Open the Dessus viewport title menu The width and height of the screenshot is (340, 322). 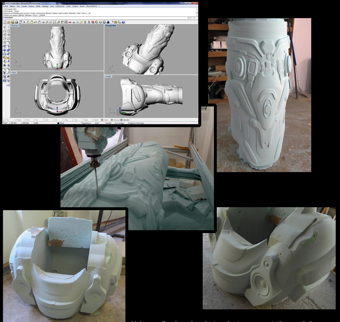tap(15, 26)
